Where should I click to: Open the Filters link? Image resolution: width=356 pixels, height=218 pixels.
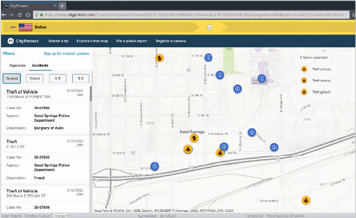9,53
